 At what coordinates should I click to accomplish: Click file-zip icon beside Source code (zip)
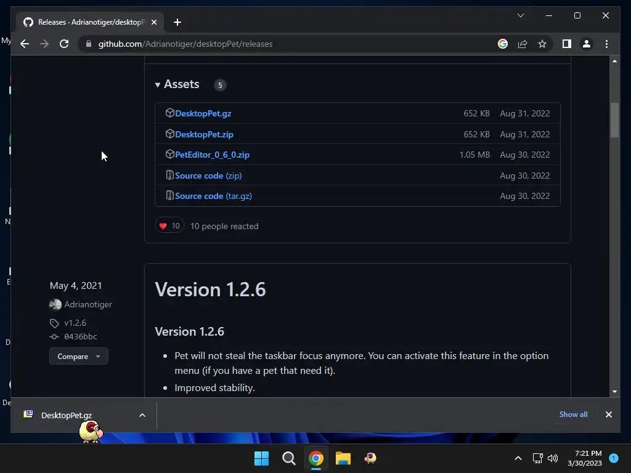point(169,175)
